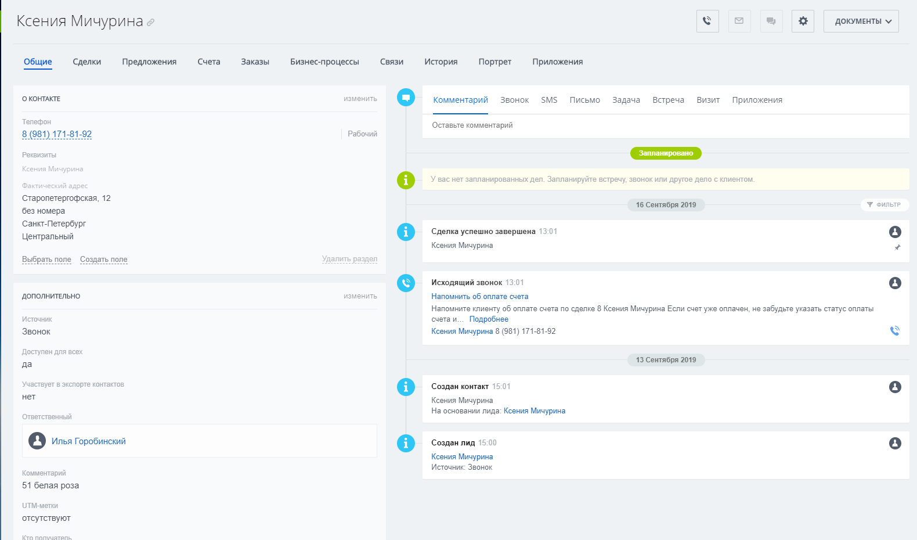The width and height of the screenshot is (917, 540).
Task: Expand call description via 'Подробнее'
Action: point(489,319)
